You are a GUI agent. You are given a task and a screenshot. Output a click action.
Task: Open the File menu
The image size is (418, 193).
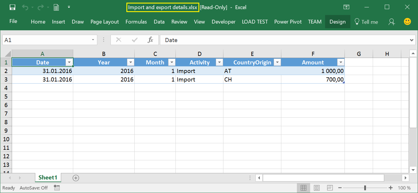pos(13,21)
